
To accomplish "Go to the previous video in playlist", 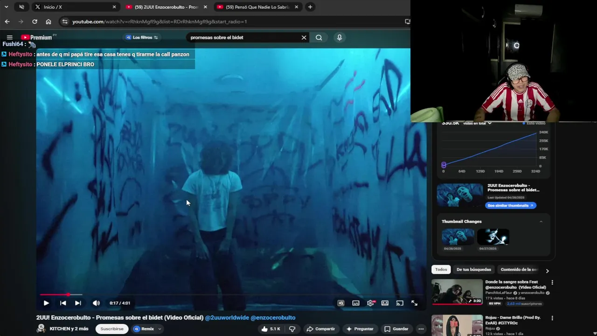I will pos(63,303).
